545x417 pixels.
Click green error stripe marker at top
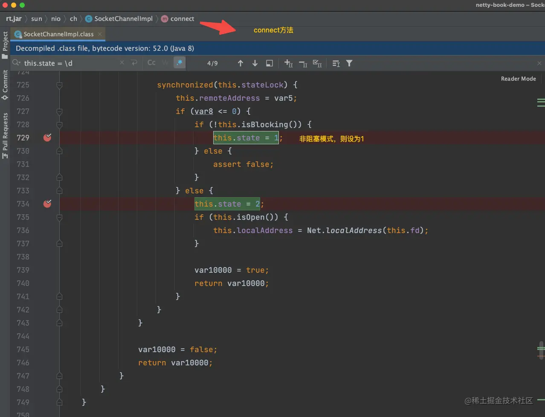coord(541,100)
